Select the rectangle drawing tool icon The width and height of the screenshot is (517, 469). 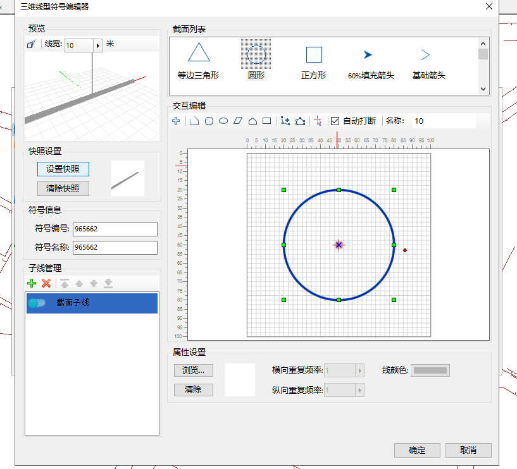click(x=267, y=121)
